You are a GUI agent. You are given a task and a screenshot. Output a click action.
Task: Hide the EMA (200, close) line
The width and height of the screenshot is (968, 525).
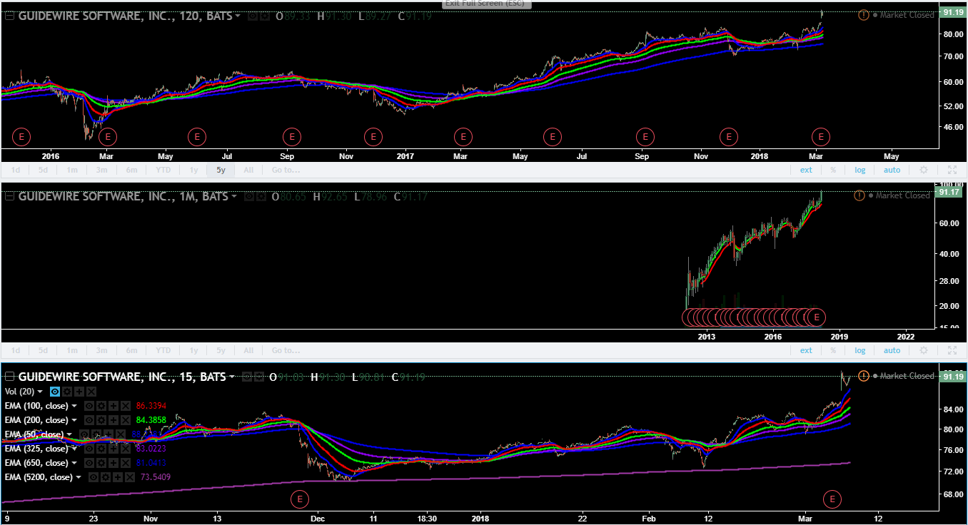click(x=89, y=420)
